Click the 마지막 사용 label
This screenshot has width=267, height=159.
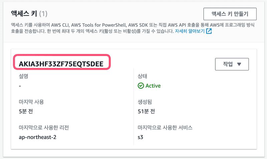[31, 102]
